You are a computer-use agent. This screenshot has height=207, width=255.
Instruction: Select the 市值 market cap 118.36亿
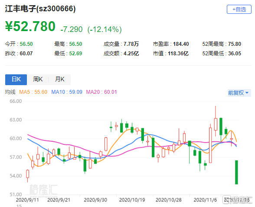(x=178, y=54)
